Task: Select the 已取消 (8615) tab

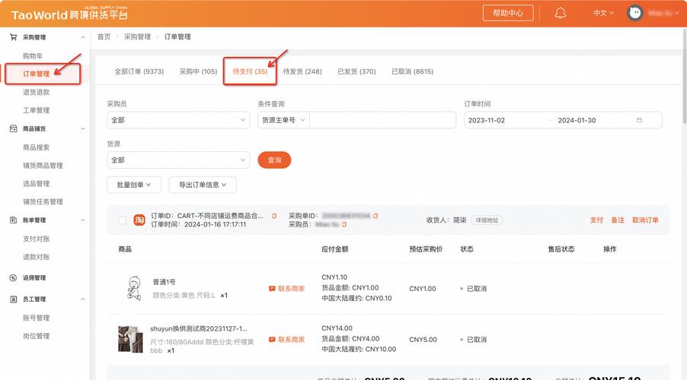Action: 412,71
